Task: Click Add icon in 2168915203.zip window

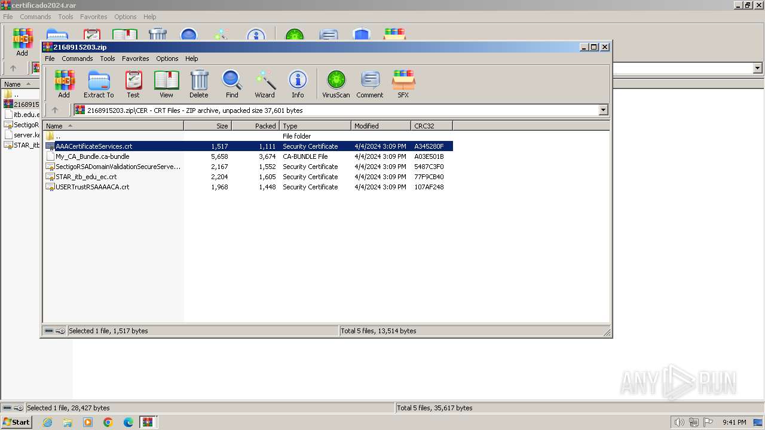Action: tap(64, 84)
